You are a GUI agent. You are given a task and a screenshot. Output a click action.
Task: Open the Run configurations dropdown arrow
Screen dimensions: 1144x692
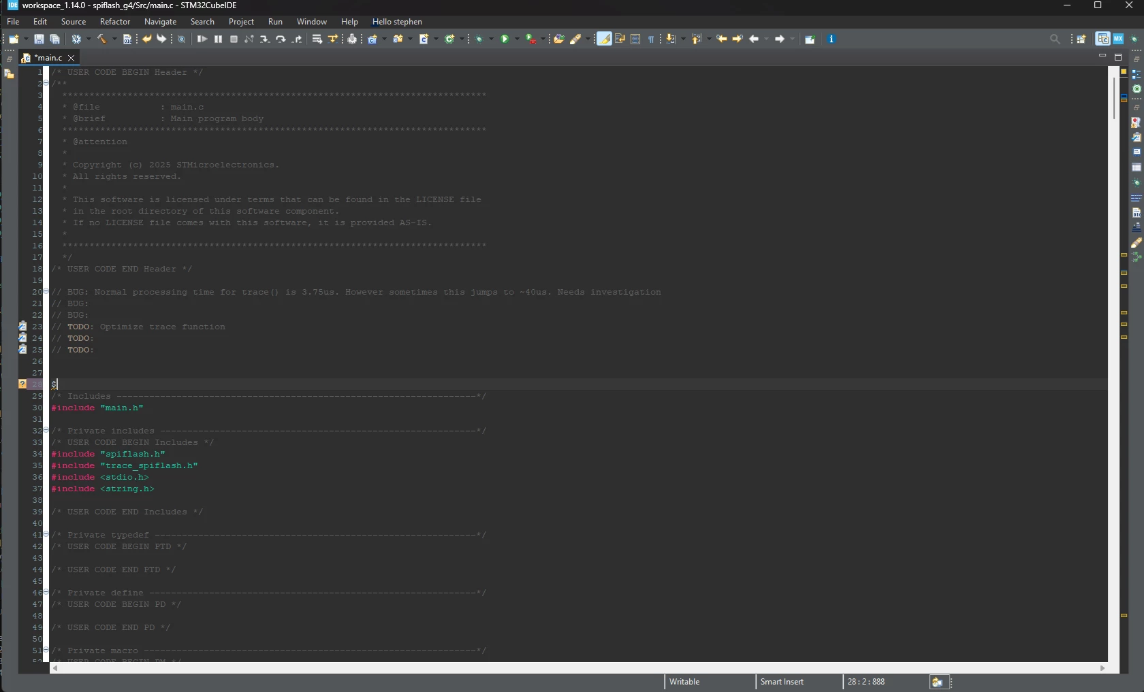(517, 39)
